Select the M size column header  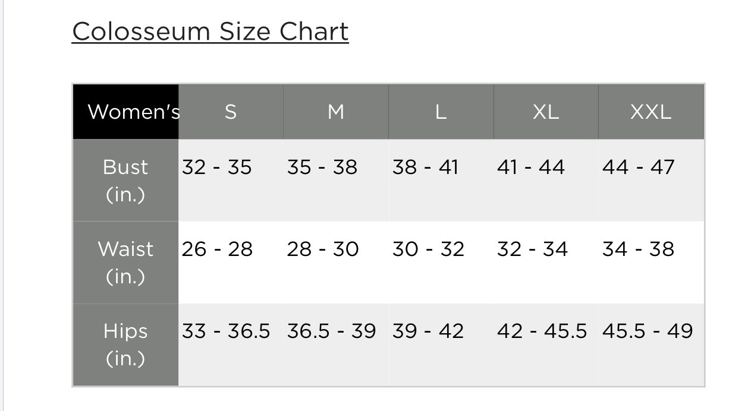tap(336, 112)
